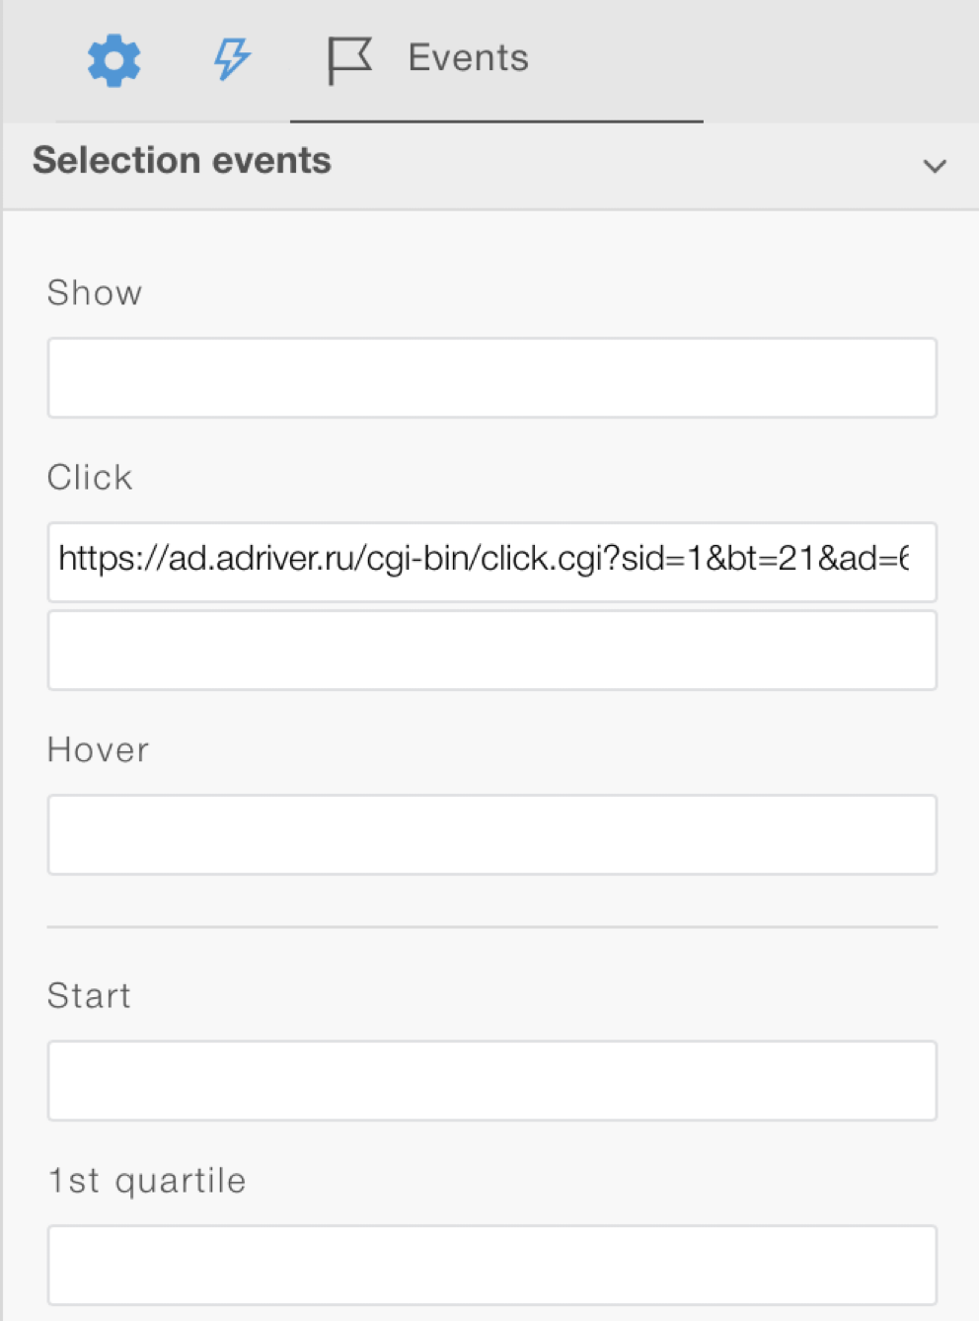Click the Click field label

[90, 478]
